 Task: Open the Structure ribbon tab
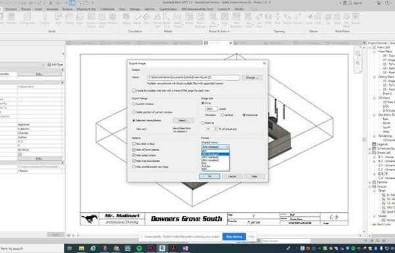pos(11,9)
